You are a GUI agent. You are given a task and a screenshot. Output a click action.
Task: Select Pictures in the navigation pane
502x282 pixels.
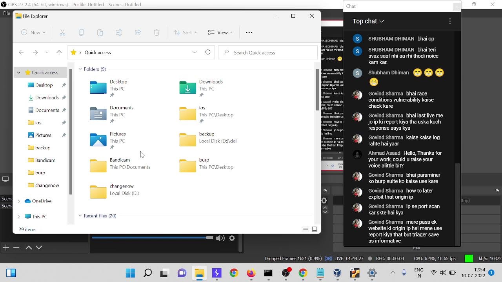pos(43,135)
